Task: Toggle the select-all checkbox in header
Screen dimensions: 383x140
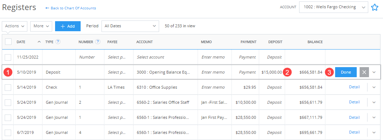Action: point(8,42)
